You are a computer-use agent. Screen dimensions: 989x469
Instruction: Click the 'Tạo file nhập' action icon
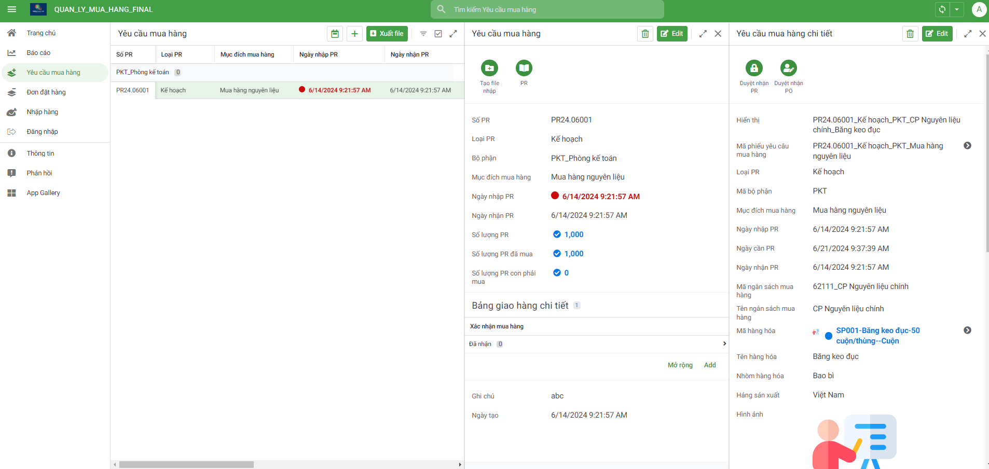point(489,68)
